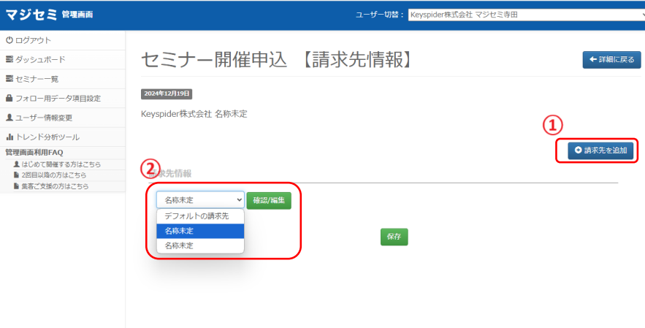The height and width of the screenshot is (328, 645).
Task: Click the user icon for user info change
Action: (9, 118)
